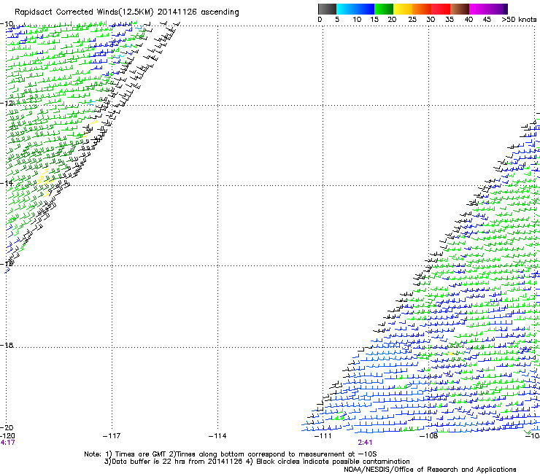Click the legend label '35' under color bar
This screenshot has height=474, width=540.
(450, 20)
